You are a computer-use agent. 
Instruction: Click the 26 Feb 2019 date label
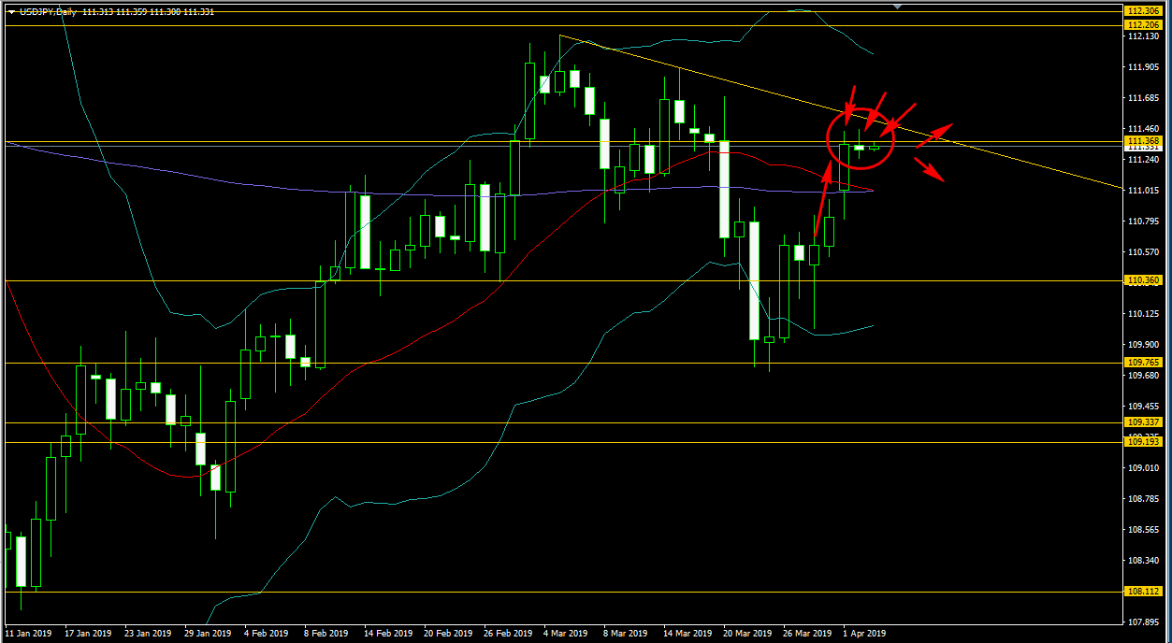pos(508,634)
